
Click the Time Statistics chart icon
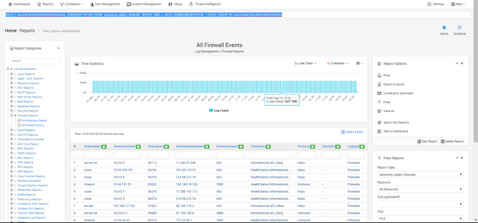[77, 64]
